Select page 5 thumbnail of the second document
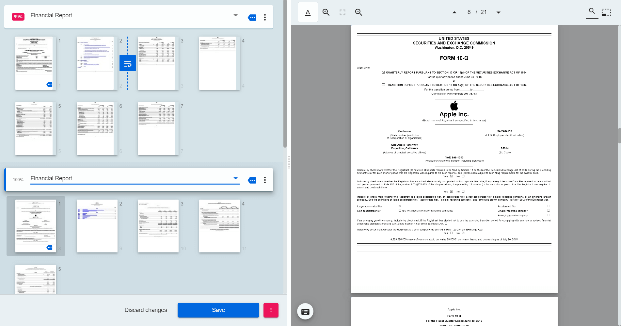 click(36, 280)
